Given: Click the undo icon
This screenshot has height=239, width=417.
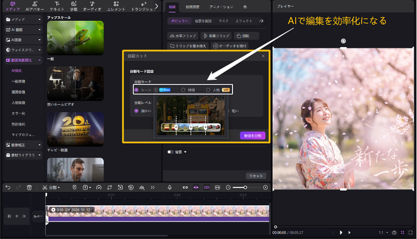Looking at the screenshot, I should [x=8, y=188].
